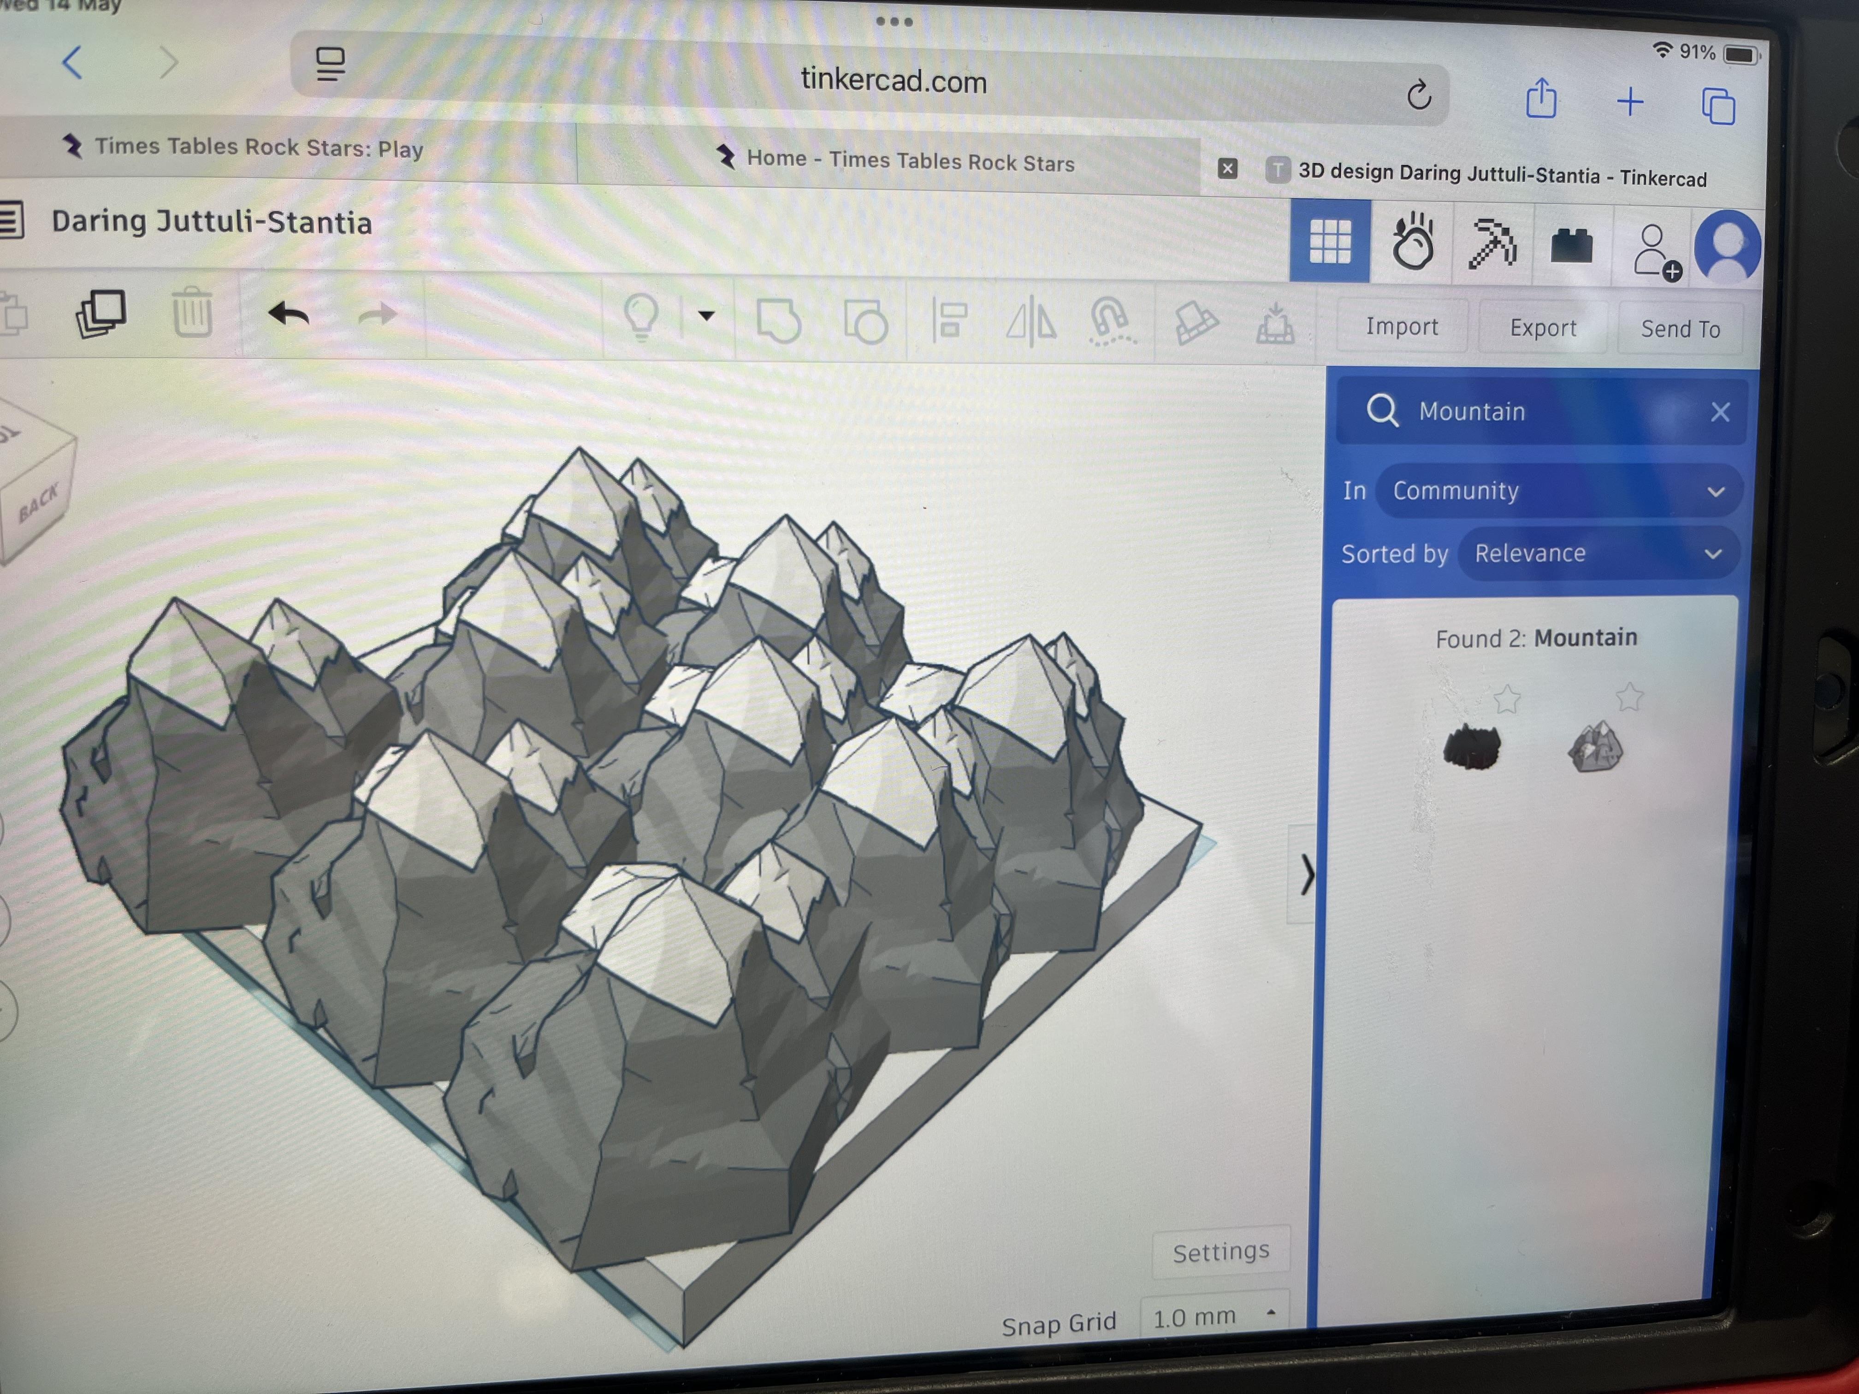Toggle the show all lightbulb icon

point(641,318)
